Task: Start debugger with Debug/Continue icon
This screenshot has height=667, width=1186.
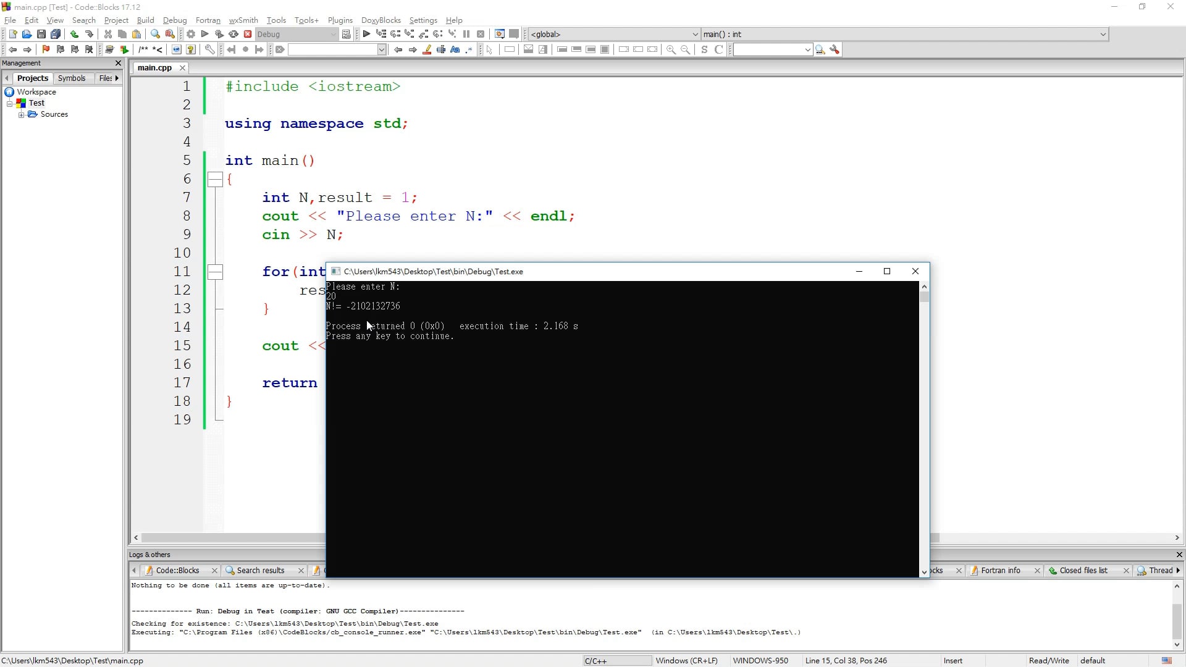Action: [x=366, y=35]
